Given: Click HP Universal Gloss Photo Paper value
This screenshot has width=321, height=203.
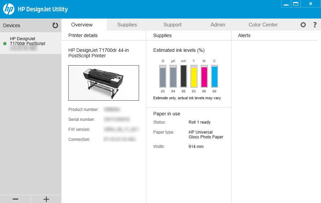Looking at the screenshot, I should pos(206,135).
